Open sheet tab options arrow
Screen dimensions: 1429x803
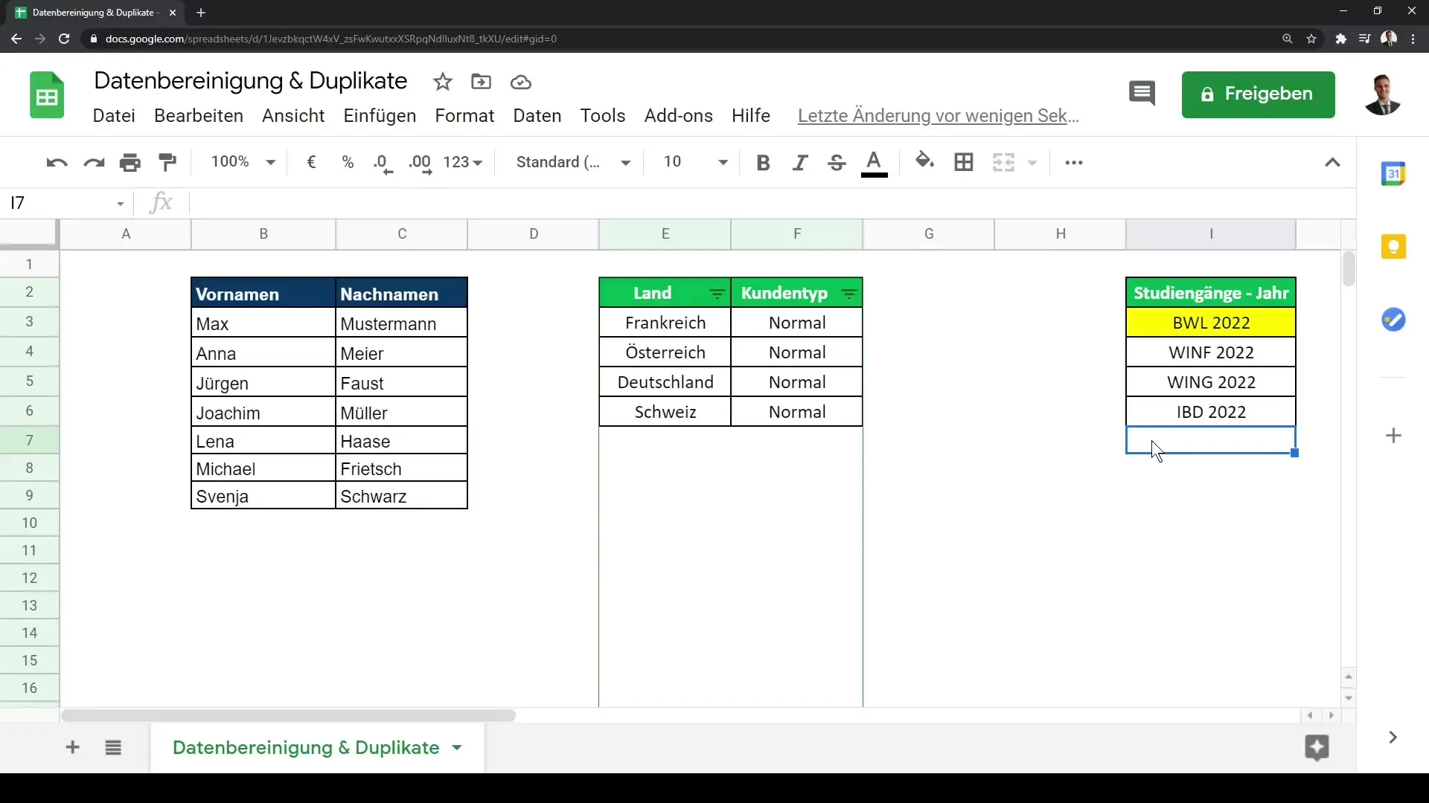tap(457, 748)
